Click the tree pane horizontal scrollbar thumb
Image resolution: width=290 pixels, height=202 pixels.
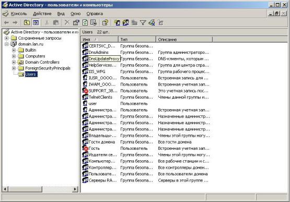25,189
